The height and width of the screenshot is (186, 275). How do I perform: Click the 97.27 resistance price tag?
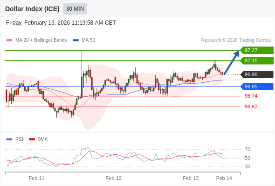click(x=257, y=50)
